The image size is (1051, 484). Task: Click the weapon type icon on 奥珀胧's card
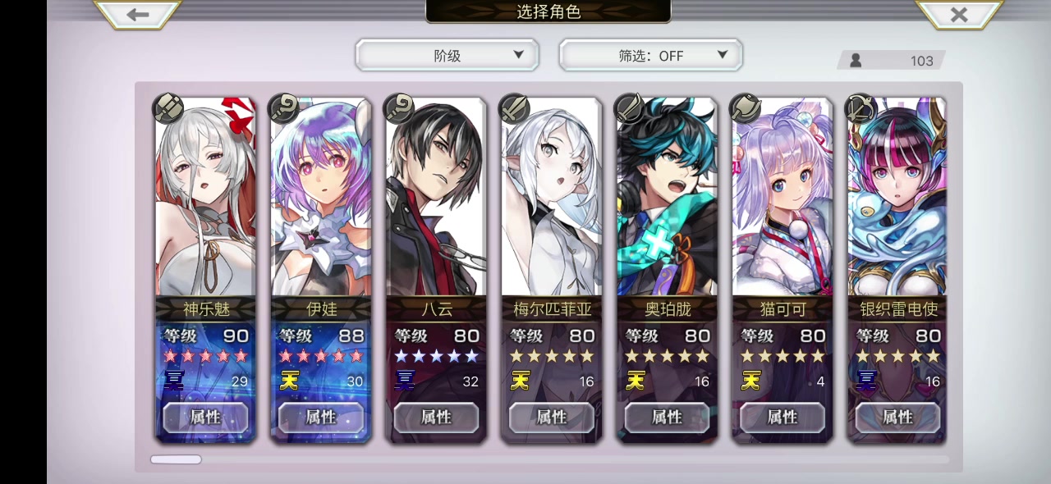click(630, 108)
